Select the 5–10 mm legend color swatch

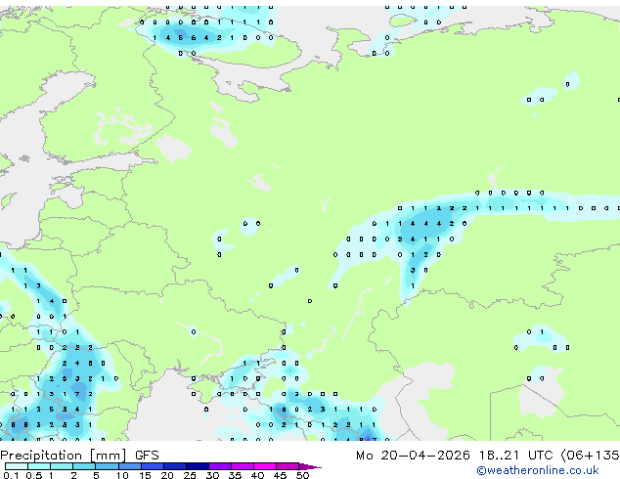click(107, 466)
